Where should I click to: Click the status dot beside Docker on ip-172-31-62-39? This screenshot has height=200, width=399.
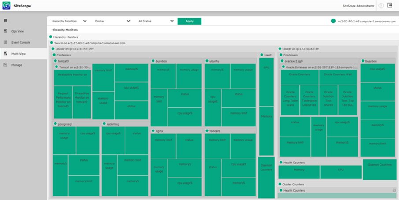[280, 49]
